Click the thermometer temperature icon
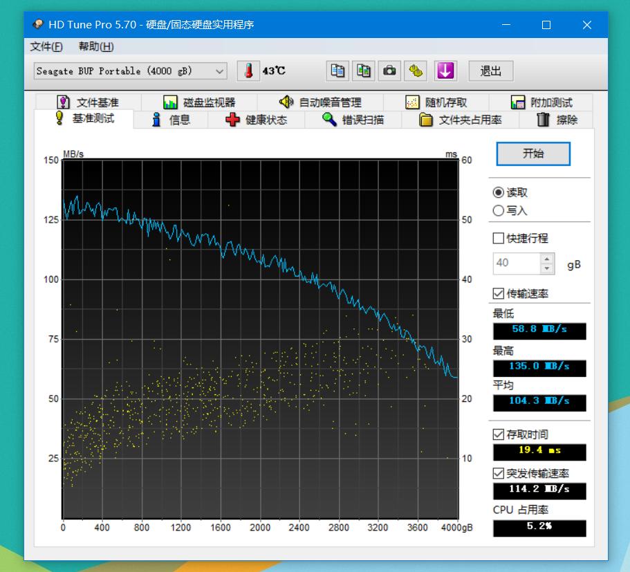 248,71
